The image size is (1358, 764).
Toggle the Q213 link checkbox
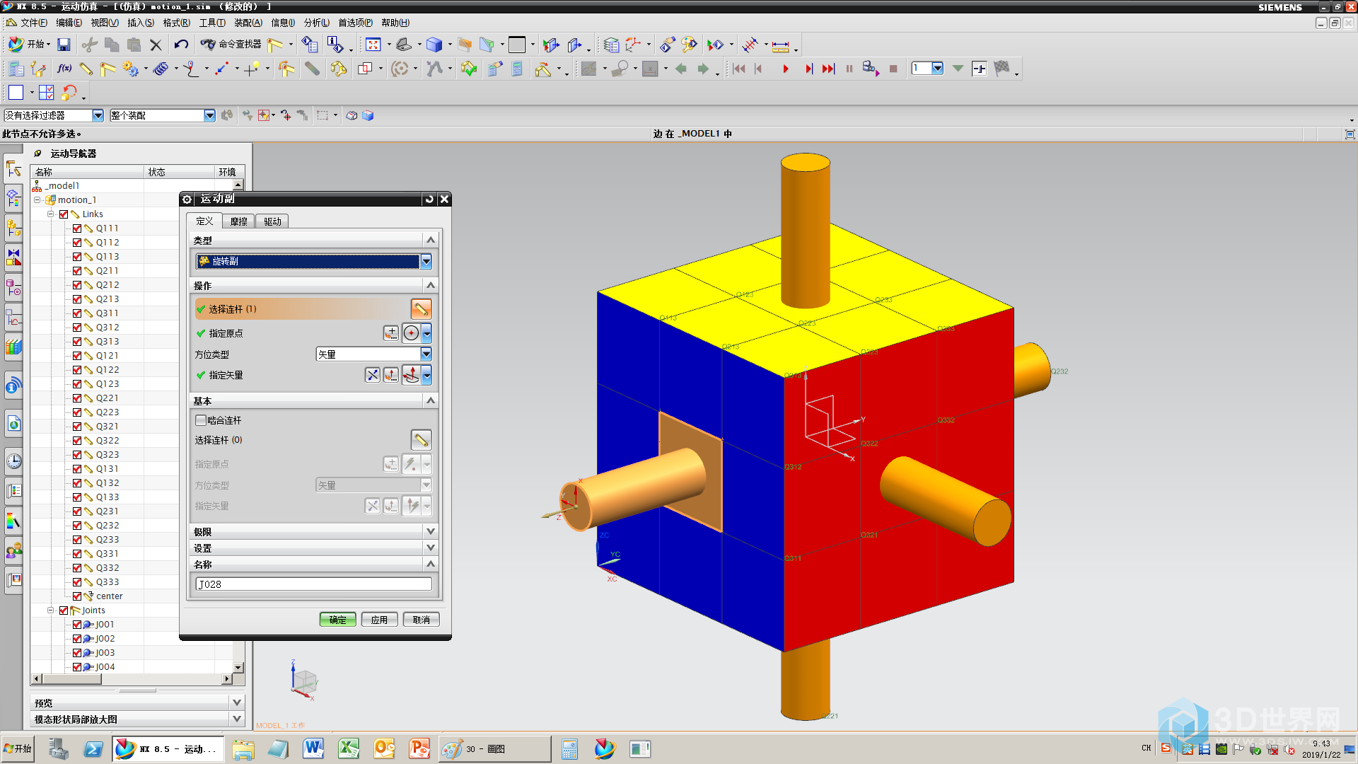point(77,299)
